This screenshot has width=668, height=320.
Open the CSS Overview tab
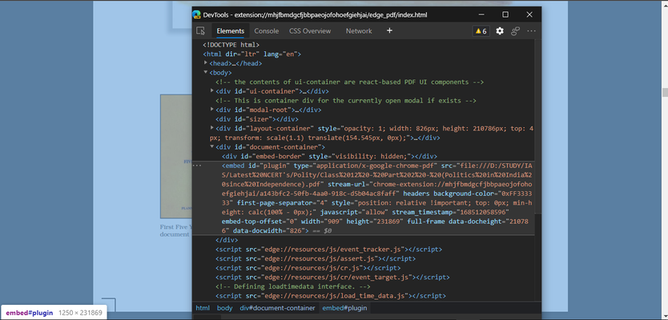310,31
